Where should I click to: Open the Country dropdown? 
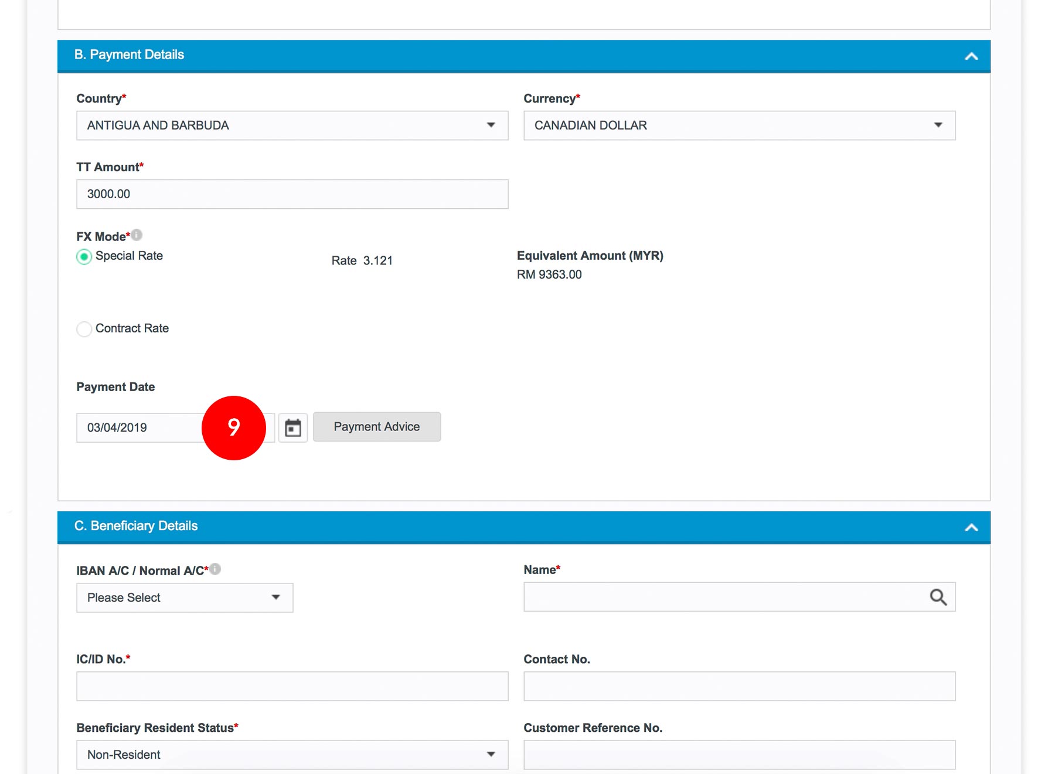pos(292,125)
